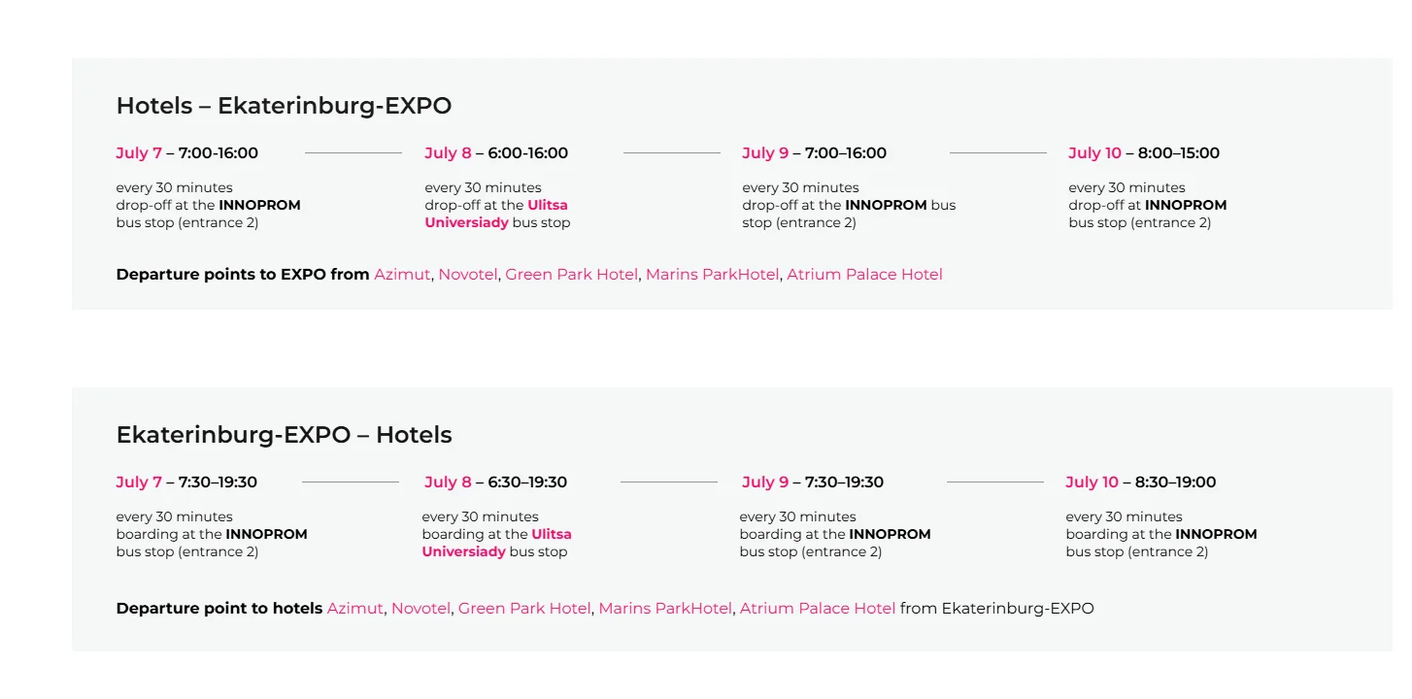The height and width of the screenshot is (699, 1412).
Task: Select Green Park Hotel in departure points to EXPO
Action: click(x=571, y=275)
